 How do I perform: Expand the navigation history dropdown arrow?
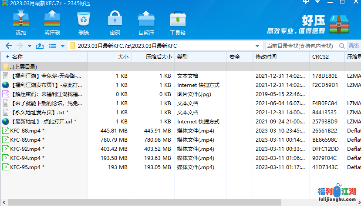(x=29, y=46)
